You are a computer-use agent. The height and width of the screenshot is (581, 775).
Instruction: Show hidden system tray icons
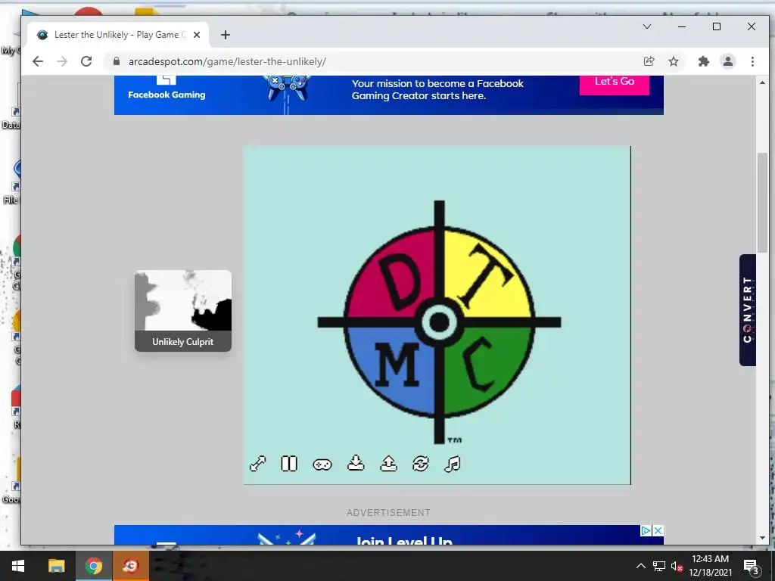click(640, 566)
